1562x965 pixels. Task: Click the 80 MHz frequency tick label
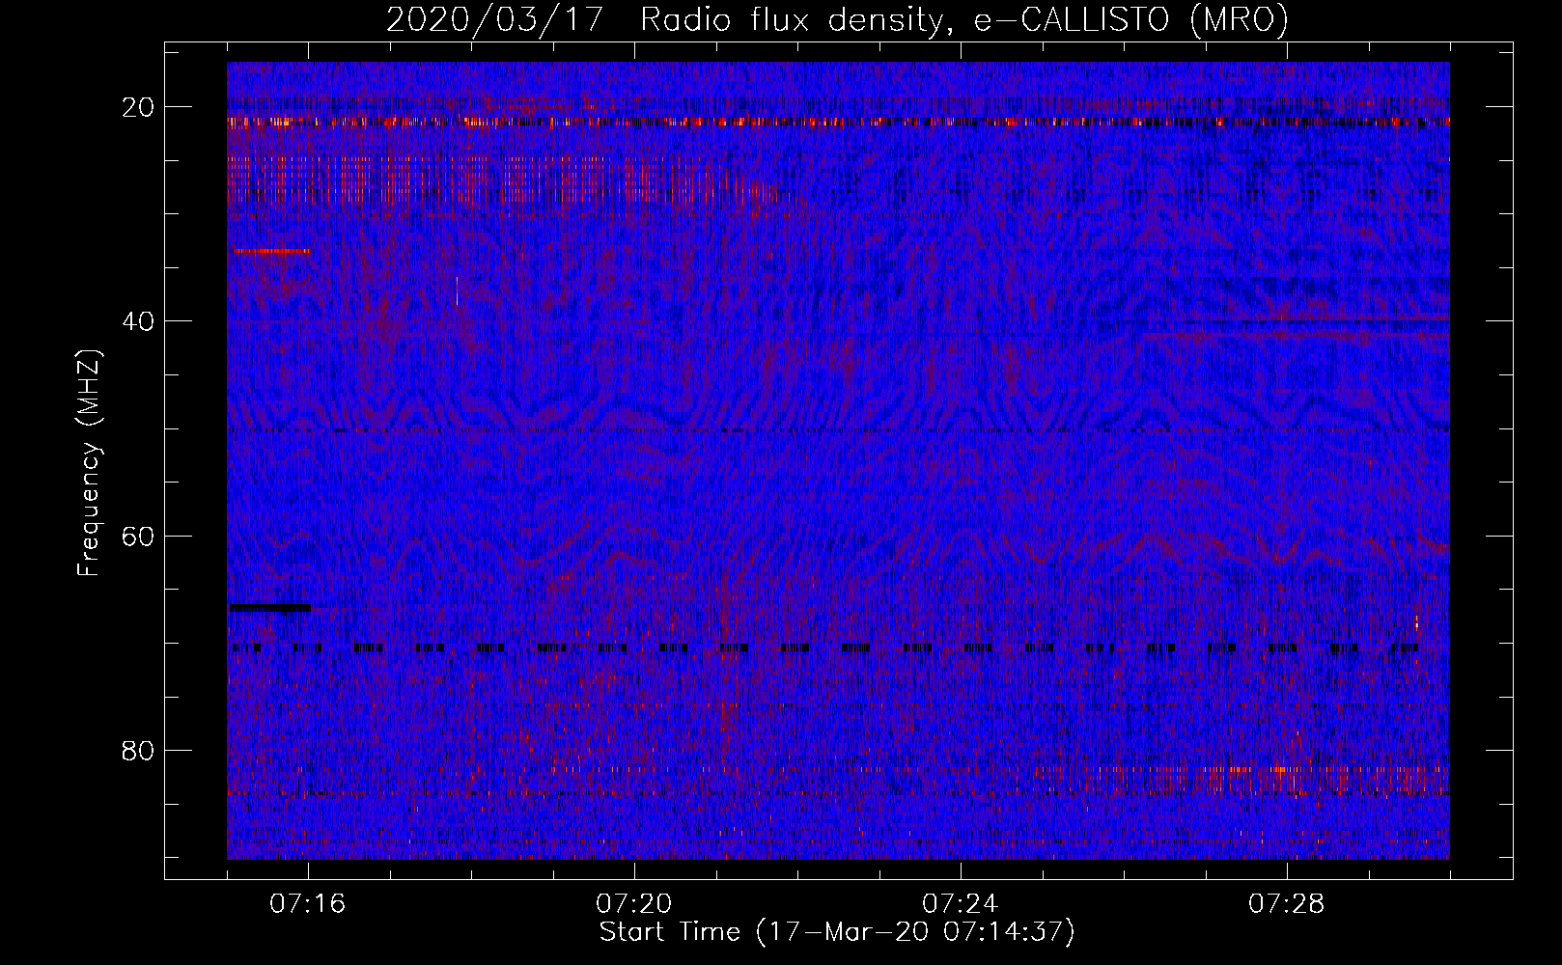139,750
